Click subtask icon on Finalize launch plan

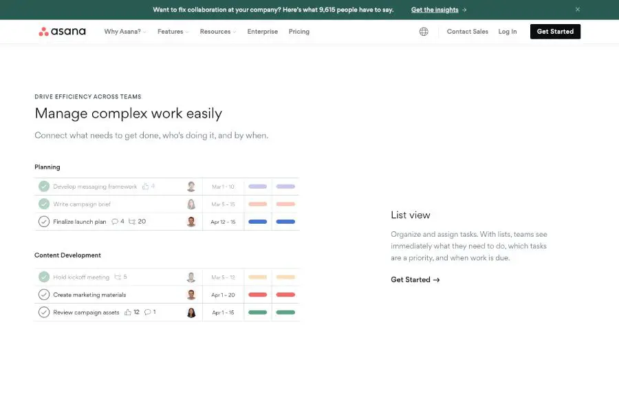[132, 222]
